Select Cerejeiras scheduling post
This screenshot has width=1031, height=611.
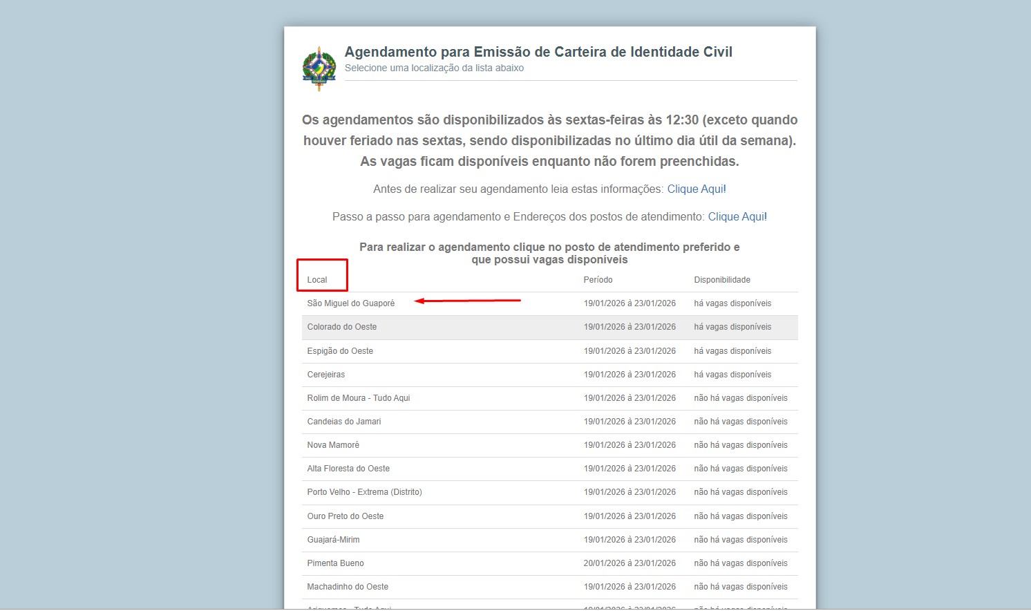coord(326,374)
